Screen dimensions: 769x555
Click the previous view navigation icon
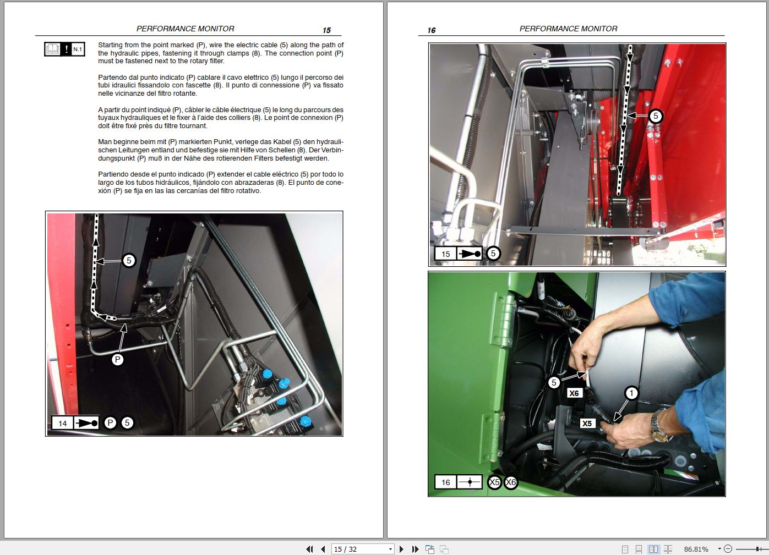pos(429,549)
